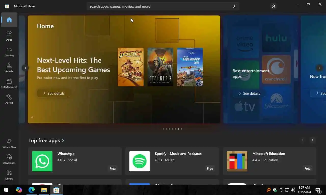
Task: Select the first carousel page dot
Action: [163, 129]
